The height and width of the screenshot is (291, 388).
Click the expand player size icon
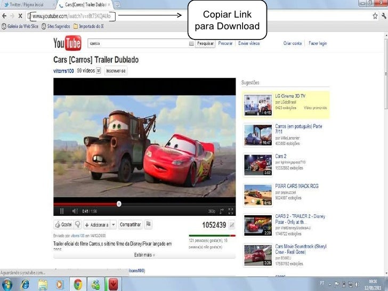click(222, 211)
